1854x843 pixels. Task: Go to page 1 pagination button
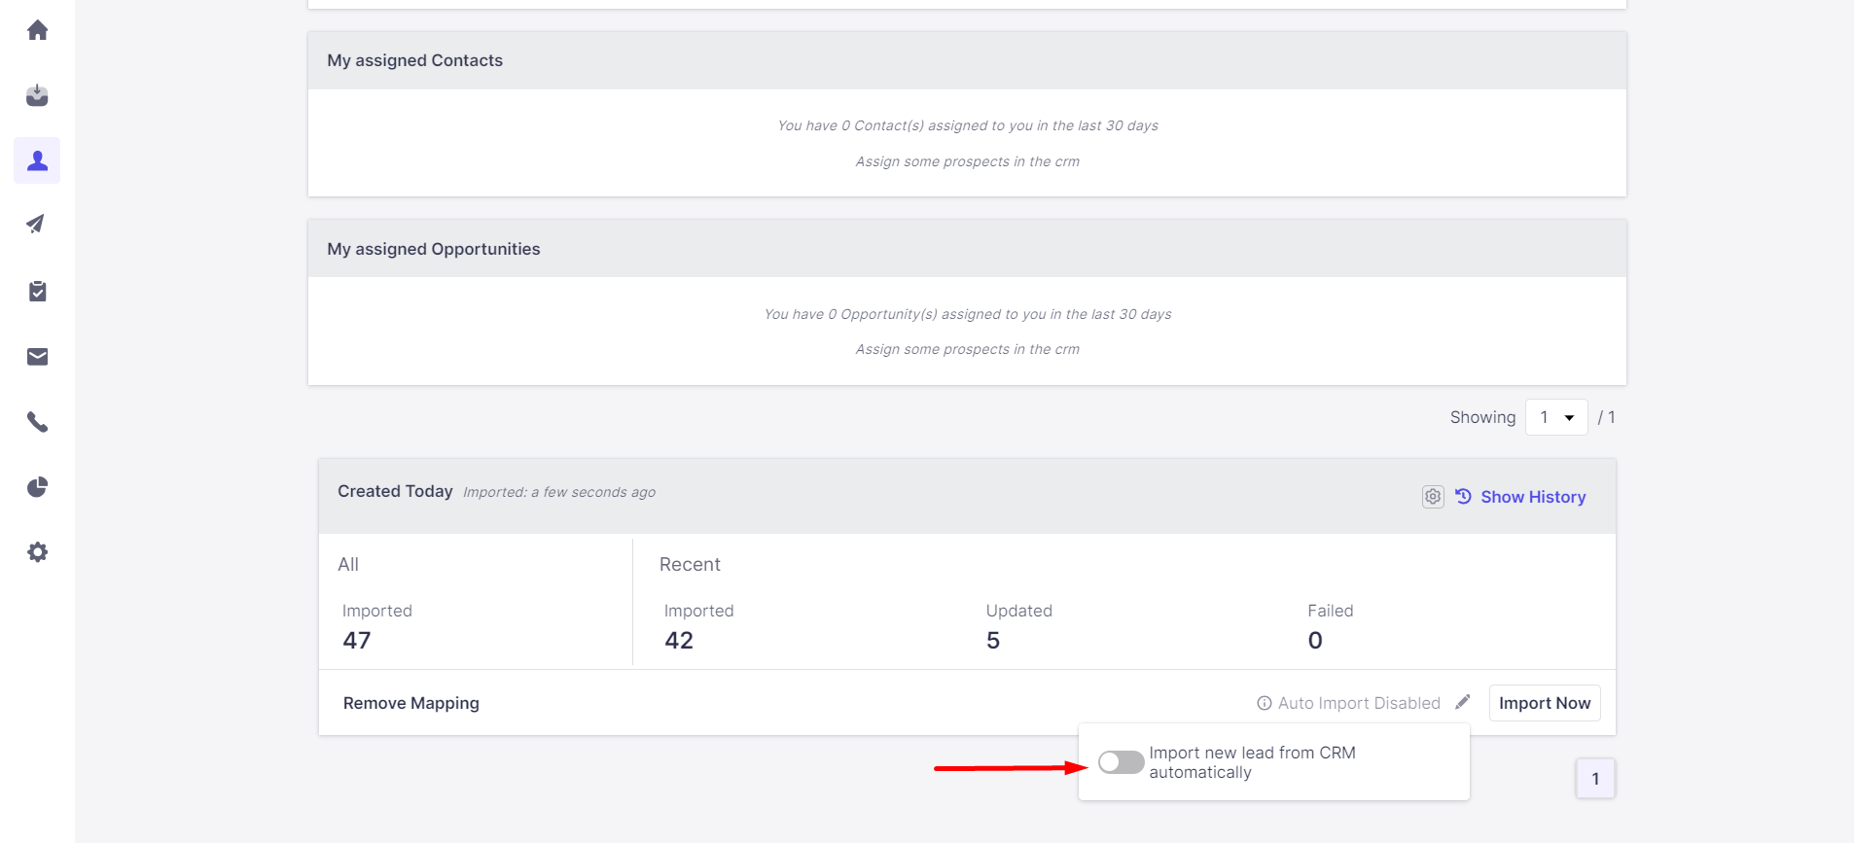pyautogui.click(x=1595, y=779)
